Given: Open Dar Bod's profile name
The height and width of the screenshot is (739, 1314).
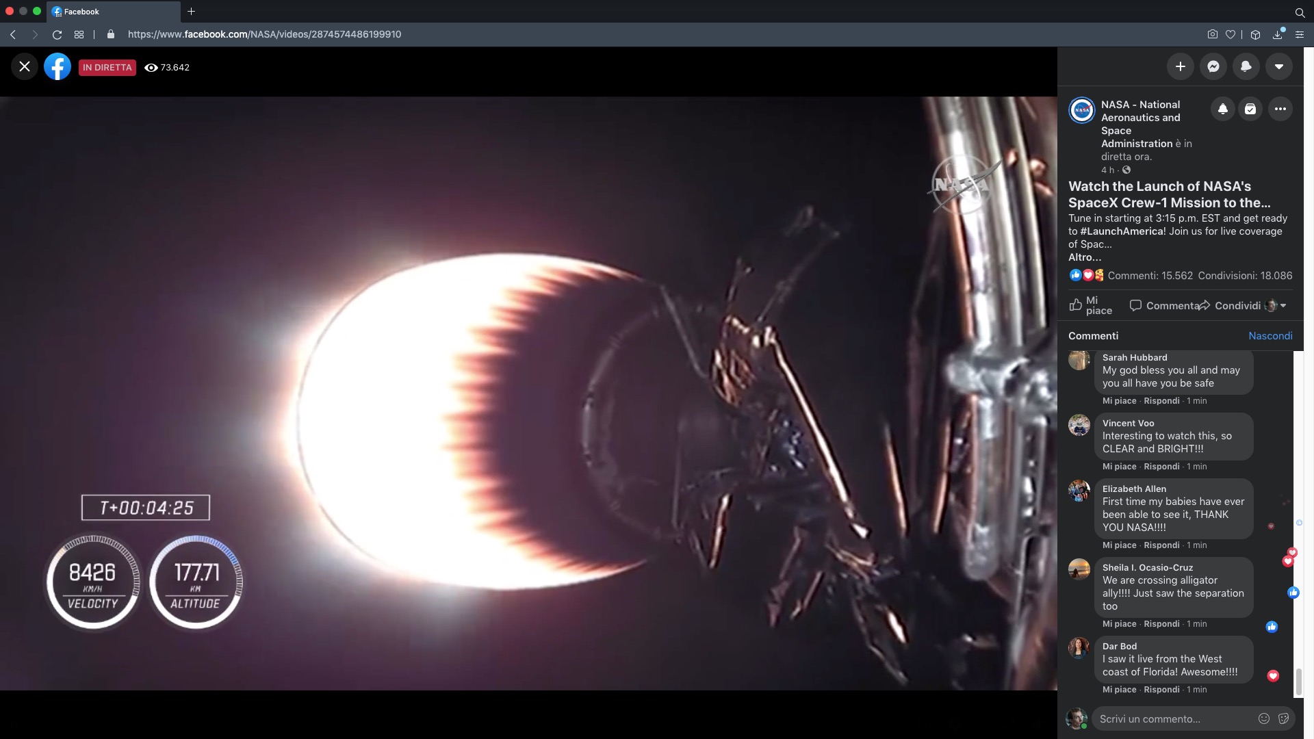Looking at the screenshot, I should point(1120,646).
